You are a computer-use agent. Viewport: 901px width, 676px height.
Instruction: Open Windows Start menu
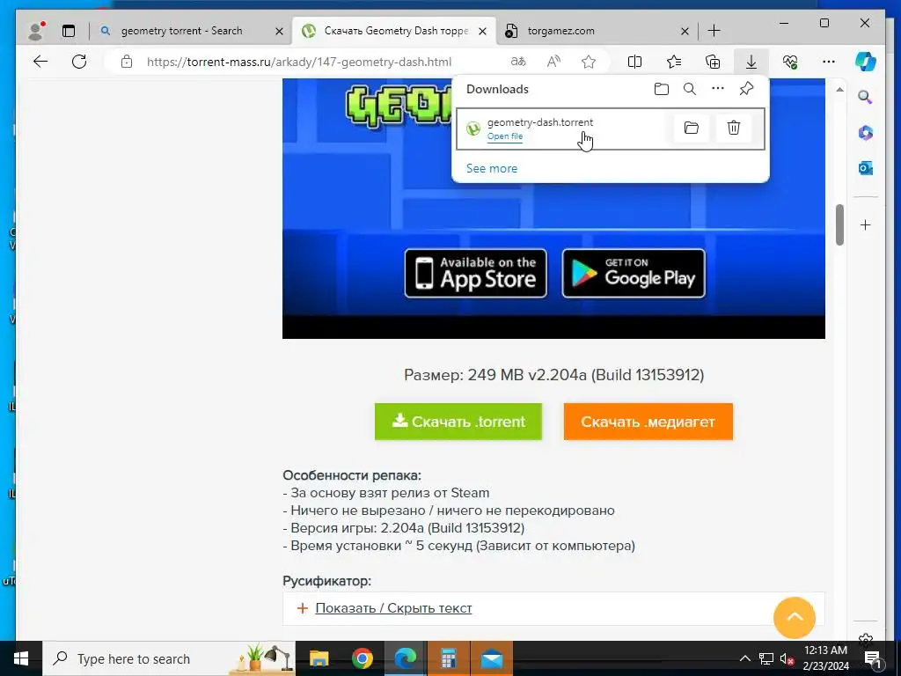[21, 658]
